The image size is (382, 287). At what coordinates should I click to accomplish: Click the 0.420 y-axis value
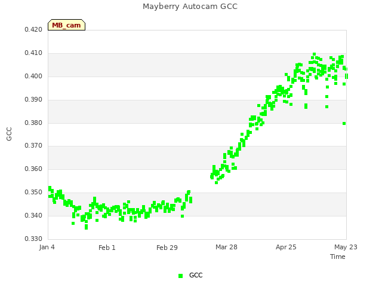[33, 30]
